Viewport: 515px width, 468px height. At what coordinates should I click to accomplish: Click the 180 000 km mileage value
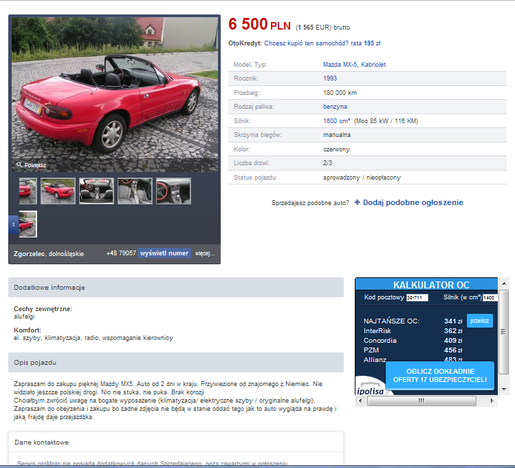click(340, 93)
